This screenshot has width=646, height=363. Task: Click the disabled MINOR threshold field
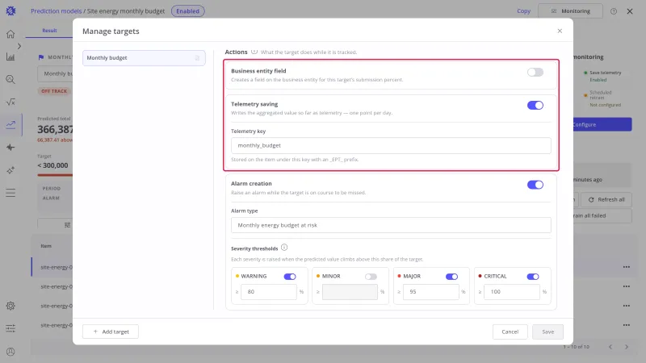point(350,292)
